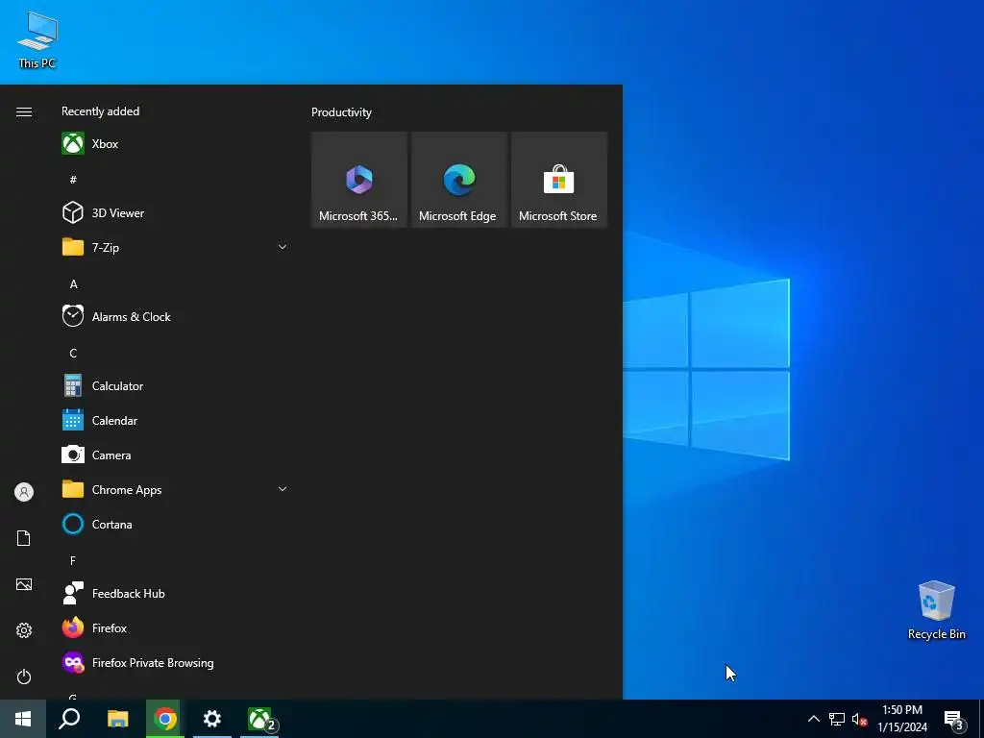984x738 pixels.
Task: Click the 'F' letter header
Action: (x=73, y=560)
